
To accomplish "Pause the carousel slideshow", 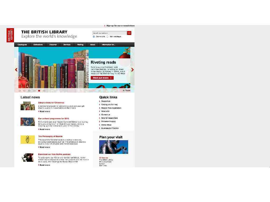I will point(127,90).
